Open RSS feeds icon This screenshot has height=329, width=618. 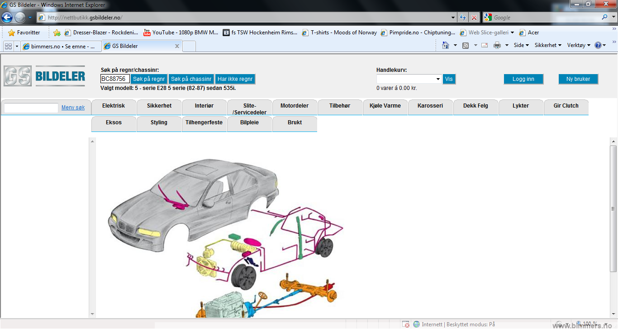[466, 45]
